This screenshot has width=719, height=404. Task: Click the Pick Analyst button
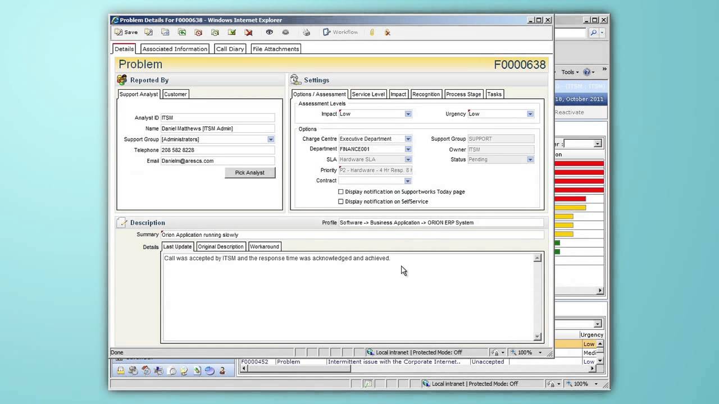249,173
